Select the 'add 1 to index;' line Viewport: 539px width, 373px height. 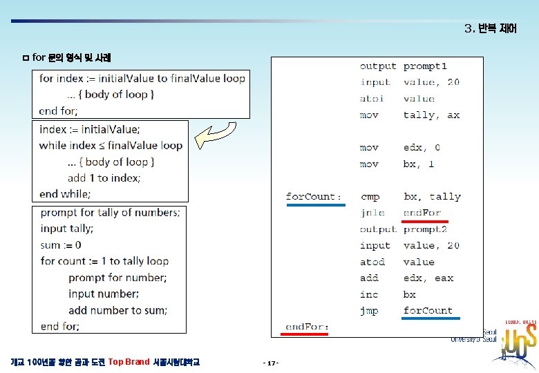click(x=104, y=178)
